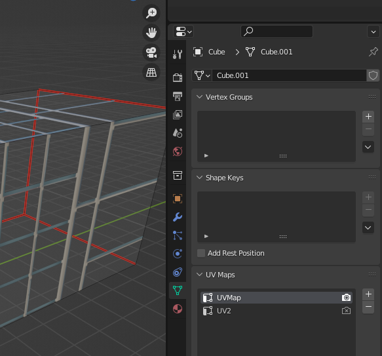Click shape keys list resize handle
The height and width of the screenshot is (356, 382).
[x=283, y=237]
